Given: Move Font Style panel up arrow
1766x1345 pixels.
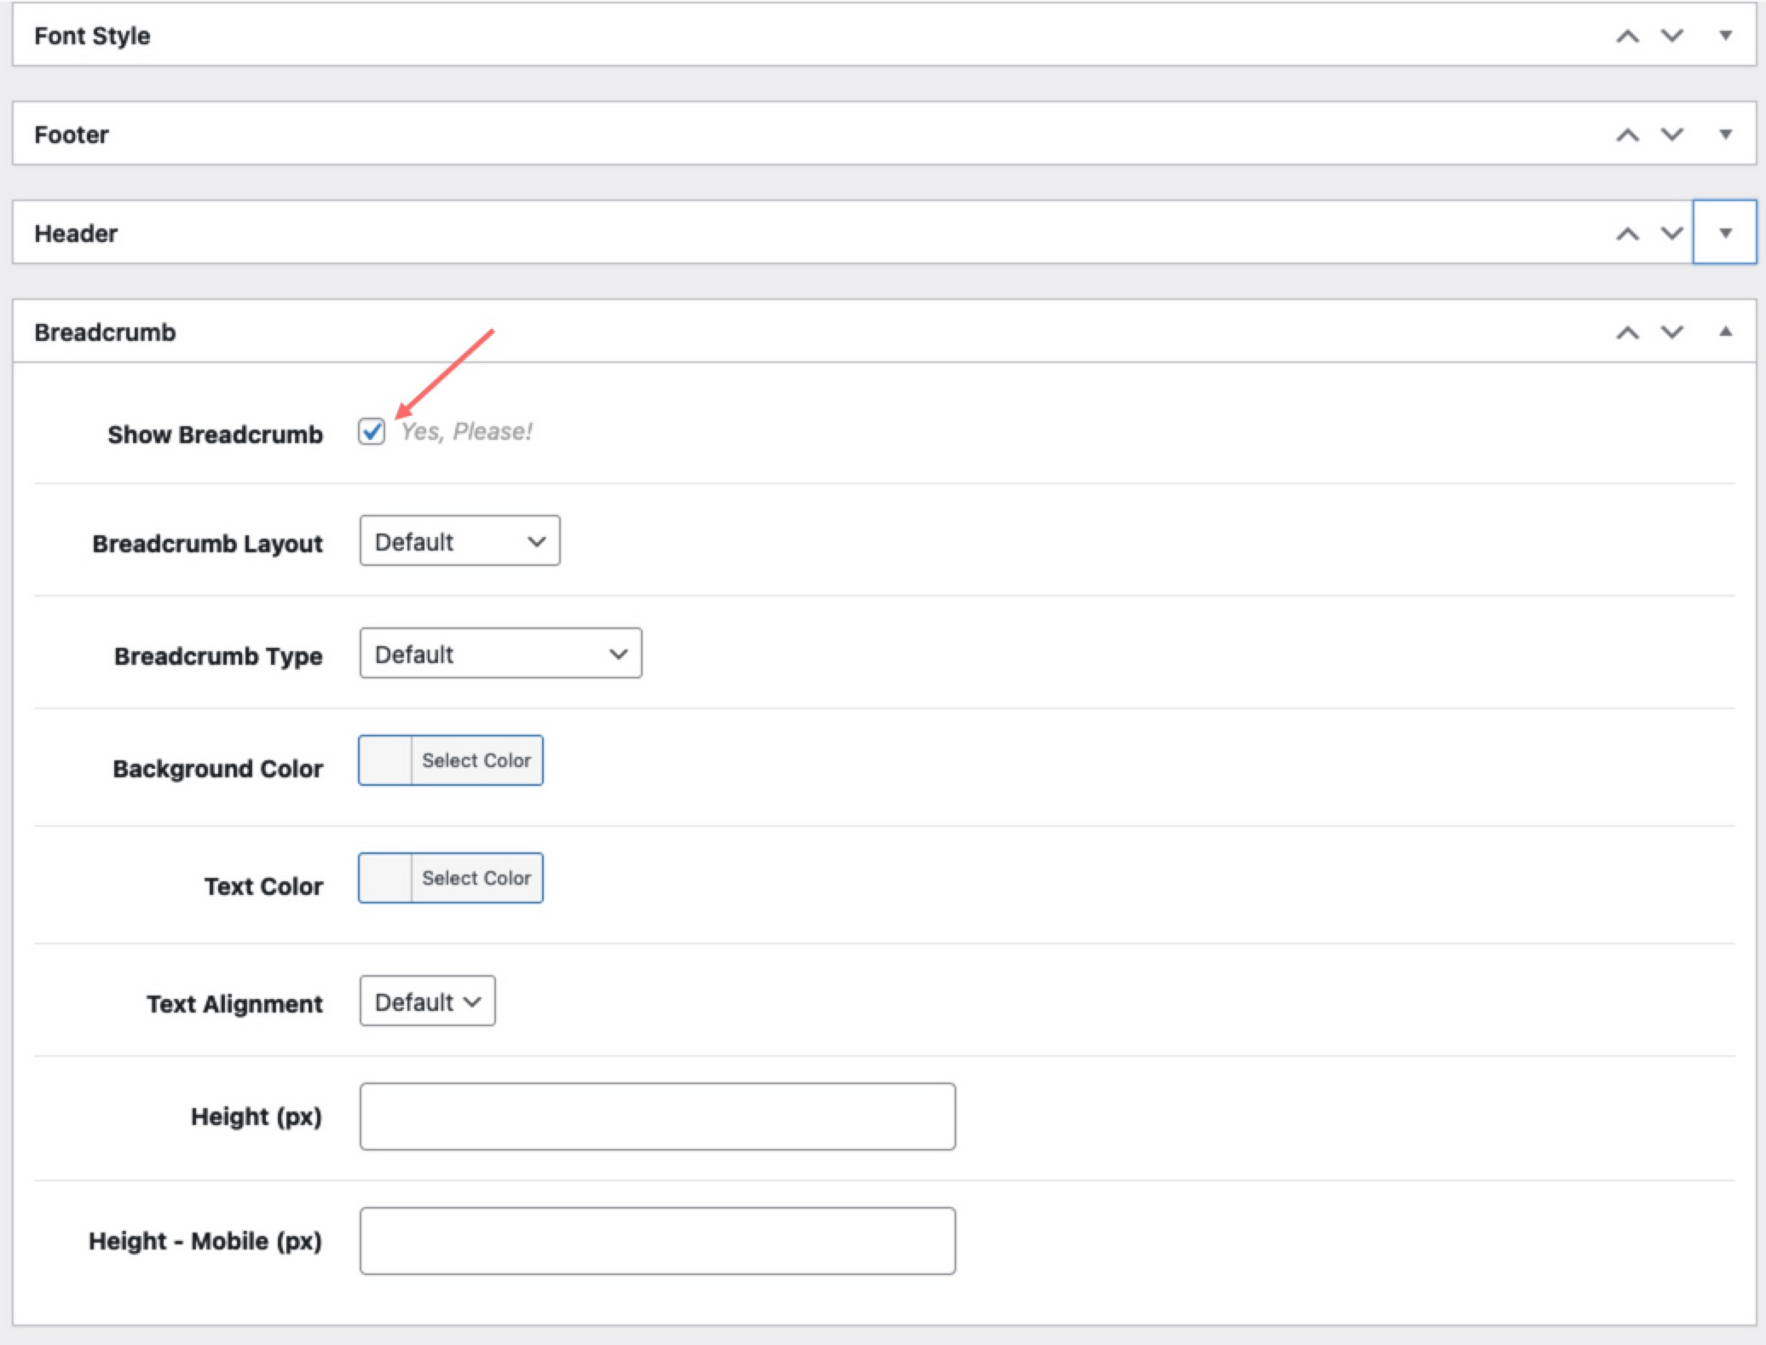Looking at the screenshot, I should (1627, 36).
